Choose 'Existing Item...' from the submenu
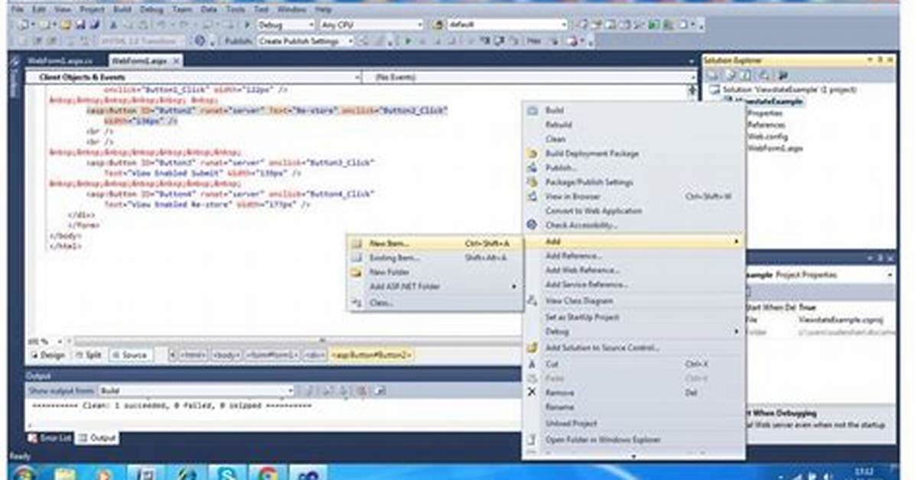 click(x=435, y=258)
